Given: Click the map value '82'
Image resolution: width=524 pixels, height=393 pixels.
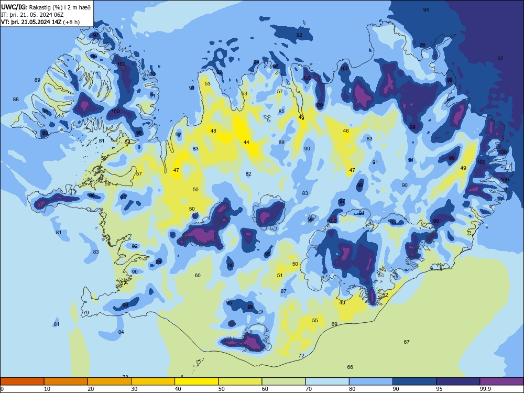Looking at the screenshot, I should [248, 174].
